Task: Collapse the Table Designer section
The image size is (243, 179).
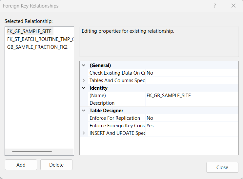Action: (x=84, y=111)
